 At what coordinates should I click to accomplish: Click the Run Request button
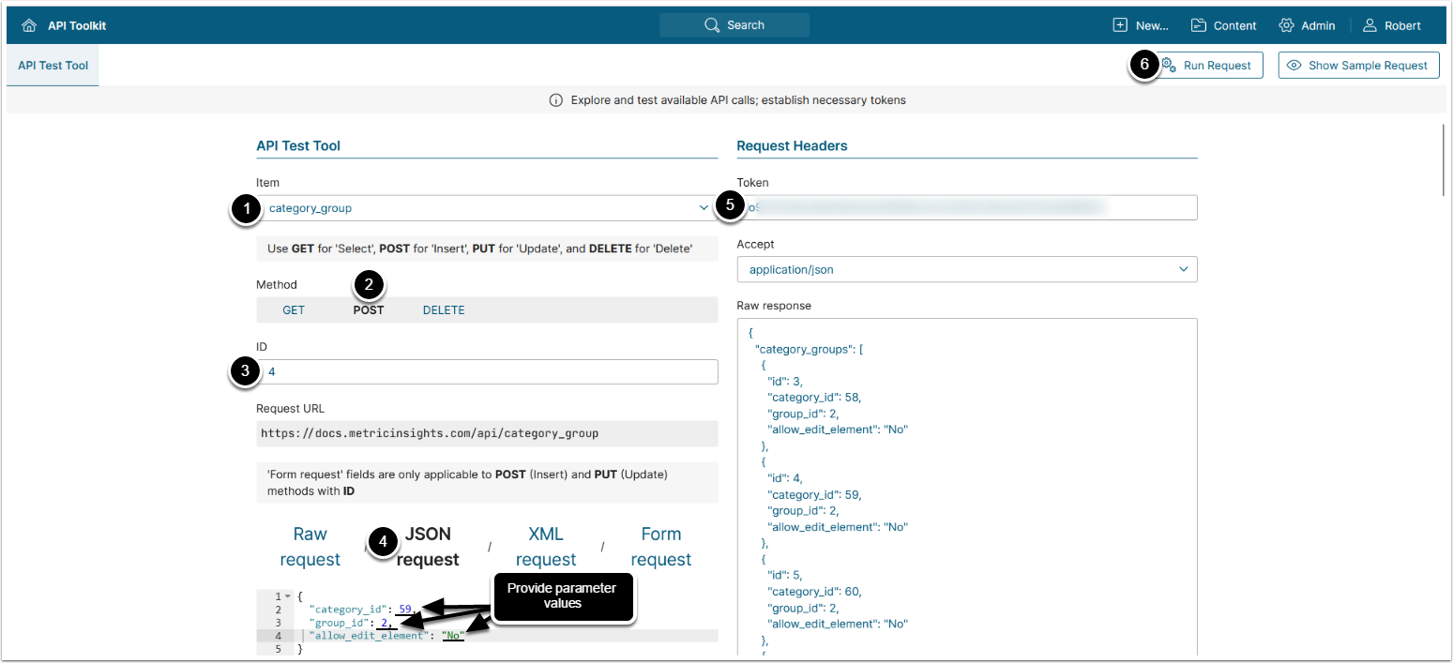pyautogui.click(x=1207, y=66)
